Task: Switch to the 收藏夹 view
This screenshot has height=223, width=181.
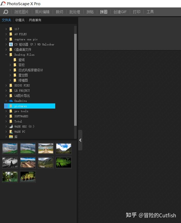Action: 20,20
